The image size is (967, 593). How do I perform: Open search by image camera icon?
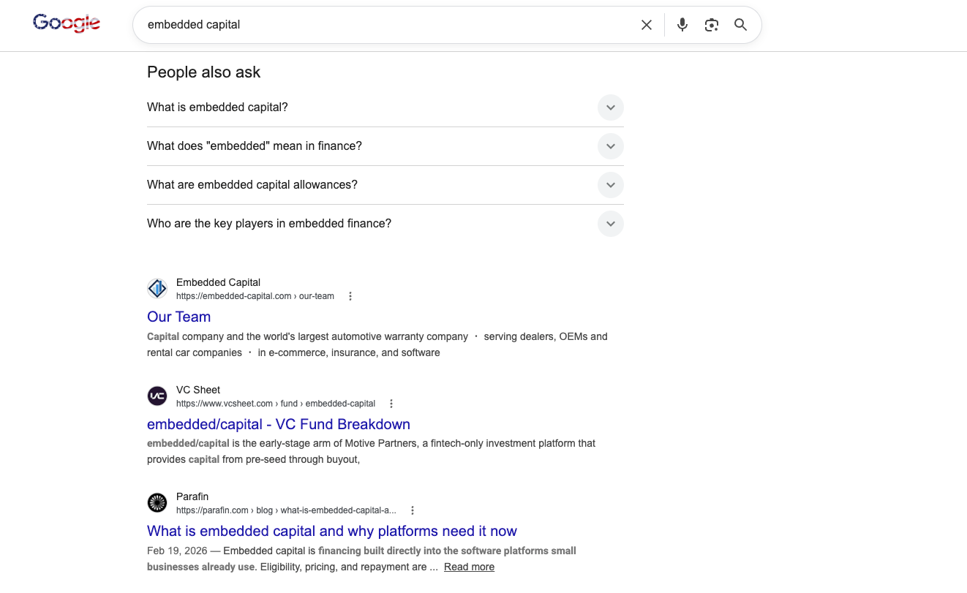[712, 25]
